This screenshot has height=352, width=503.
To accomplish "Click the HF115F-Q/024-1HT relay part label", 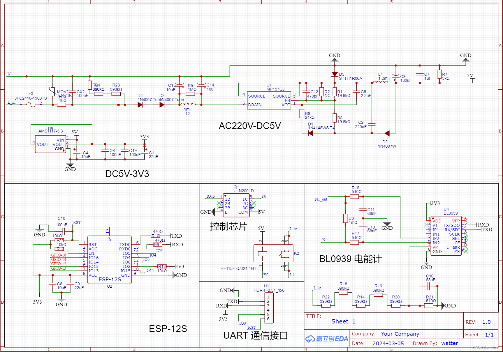I will pos(238,268).
